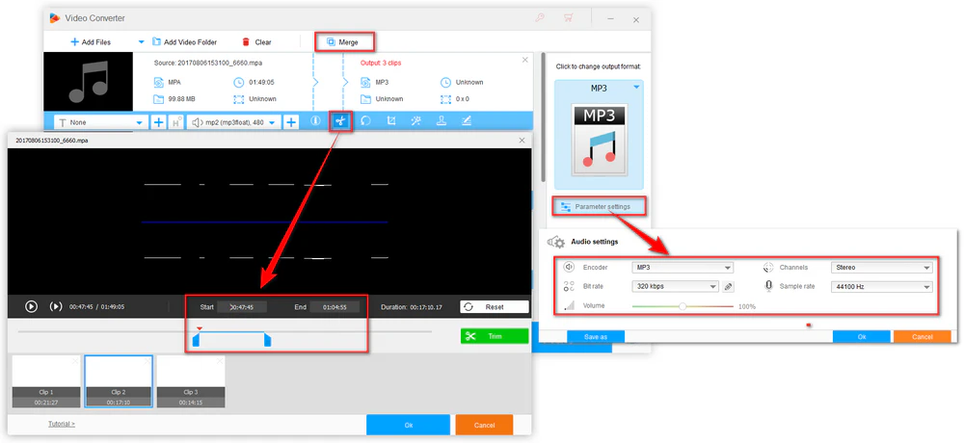Click the MP3 format image
The image size is (964, 443).
point(599,140)
